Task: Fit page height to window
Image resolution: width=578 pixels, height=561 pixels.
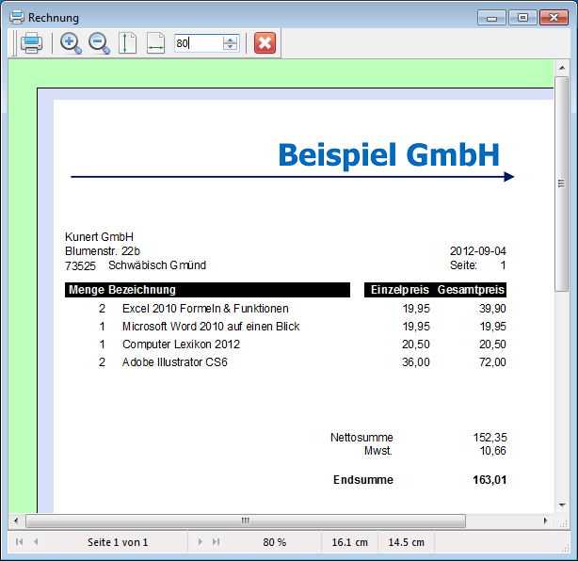Action: pyautogui.click(x=127, y=43)
